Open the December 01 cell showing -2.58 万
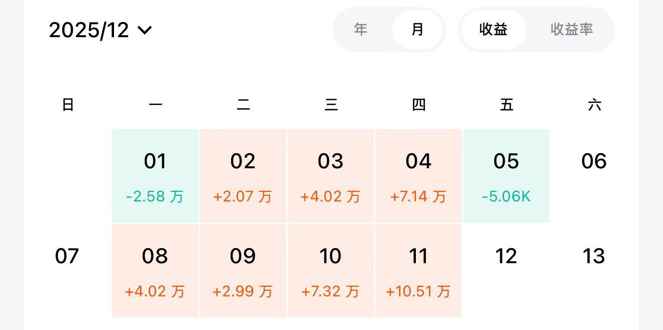Viewport: 663px width, 330px height. [x=155, y=176]
